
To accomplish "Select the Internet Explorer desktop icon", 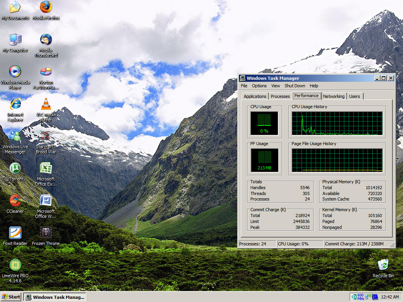I will (15, 104).
